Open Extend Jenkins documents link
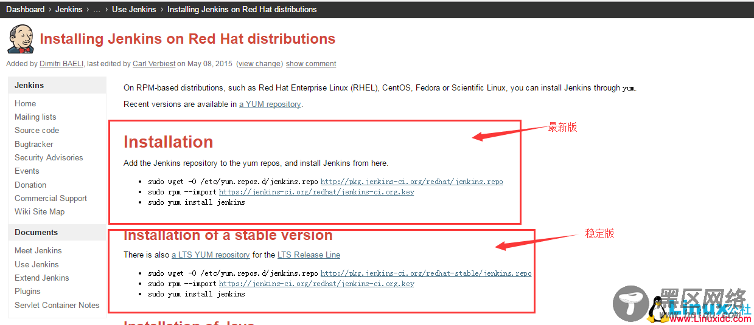 (42, 278)
